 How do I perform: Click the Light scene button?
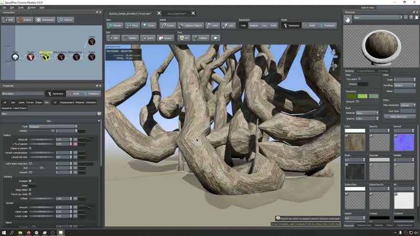pos(228,25)
